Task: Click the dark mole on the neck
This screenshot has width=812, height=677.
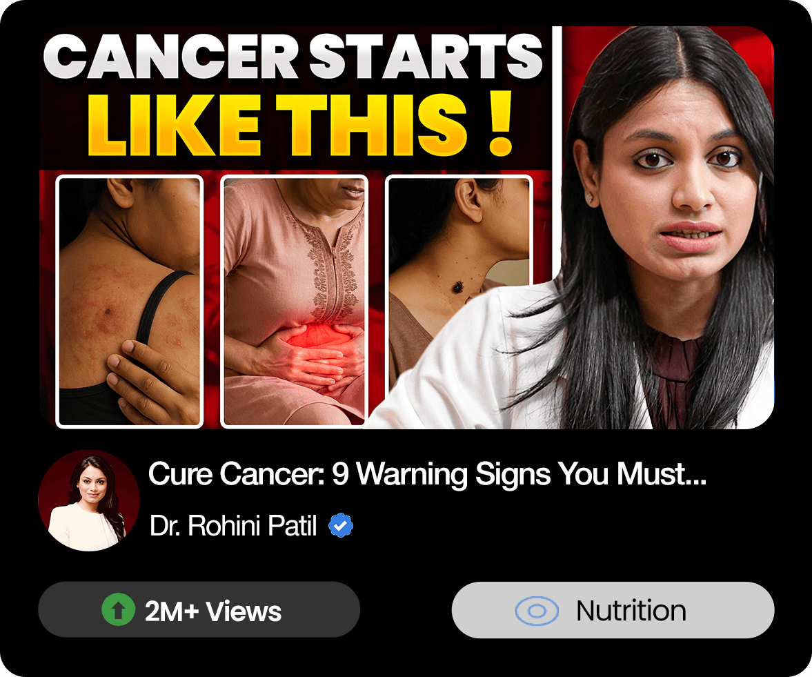Action: coord(458,286)
